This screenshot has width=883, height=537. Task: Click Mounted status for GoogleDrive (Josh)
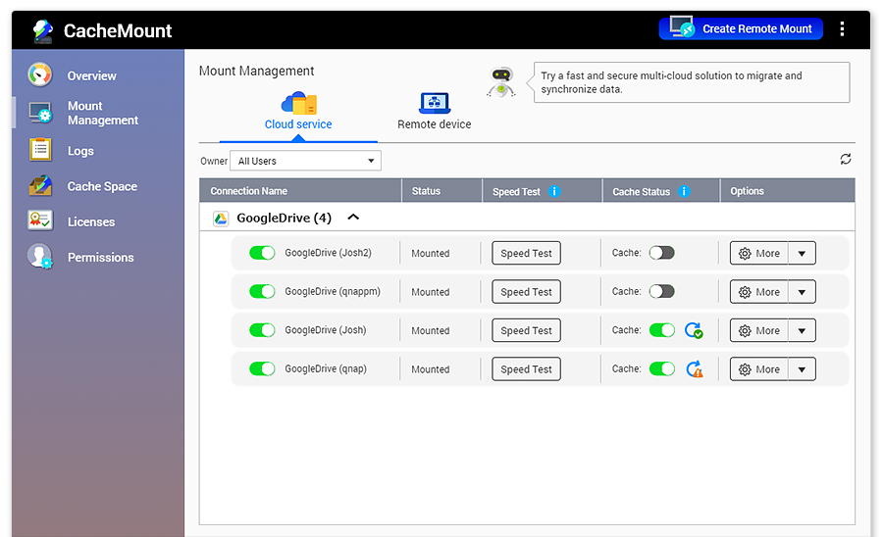(431, 331)
